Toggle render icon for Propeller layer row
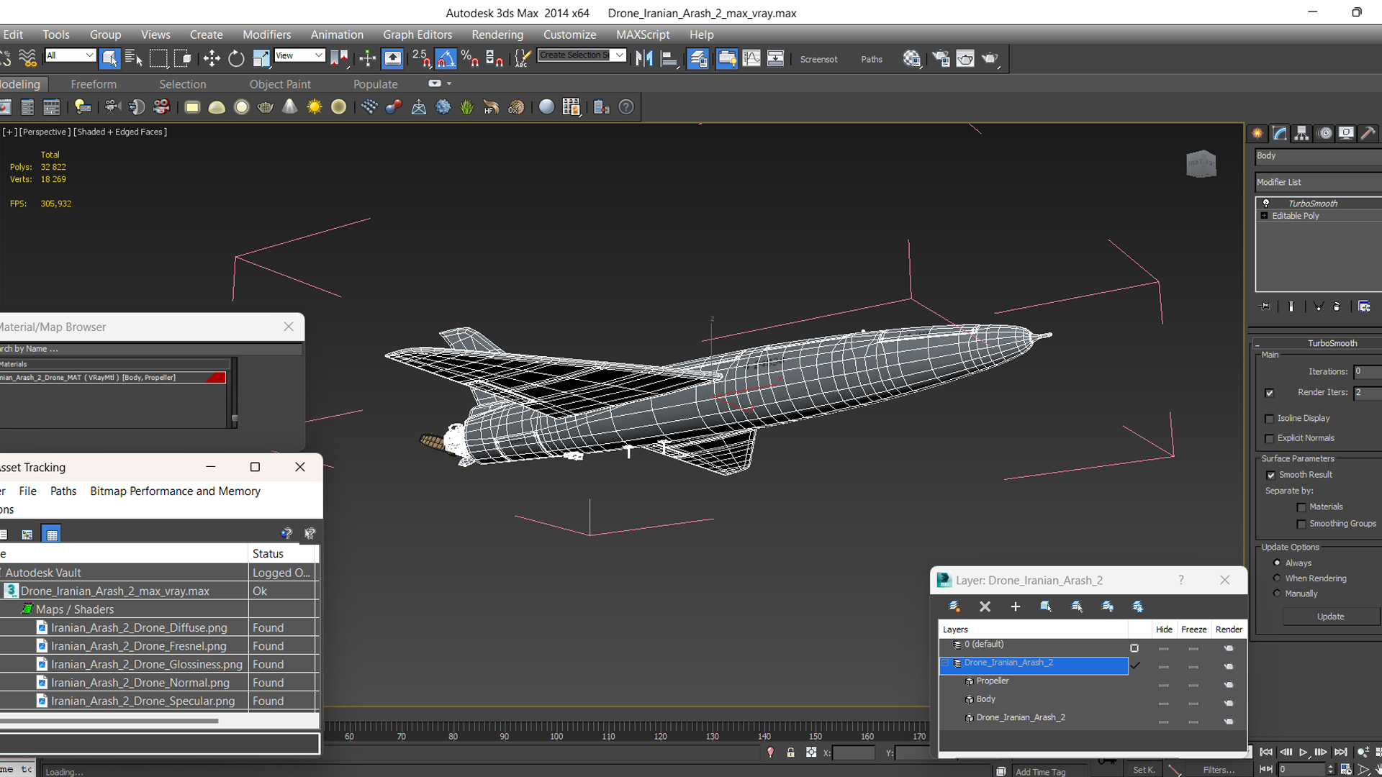Viewport: 1382px width, 777px height. (1229, 684)
